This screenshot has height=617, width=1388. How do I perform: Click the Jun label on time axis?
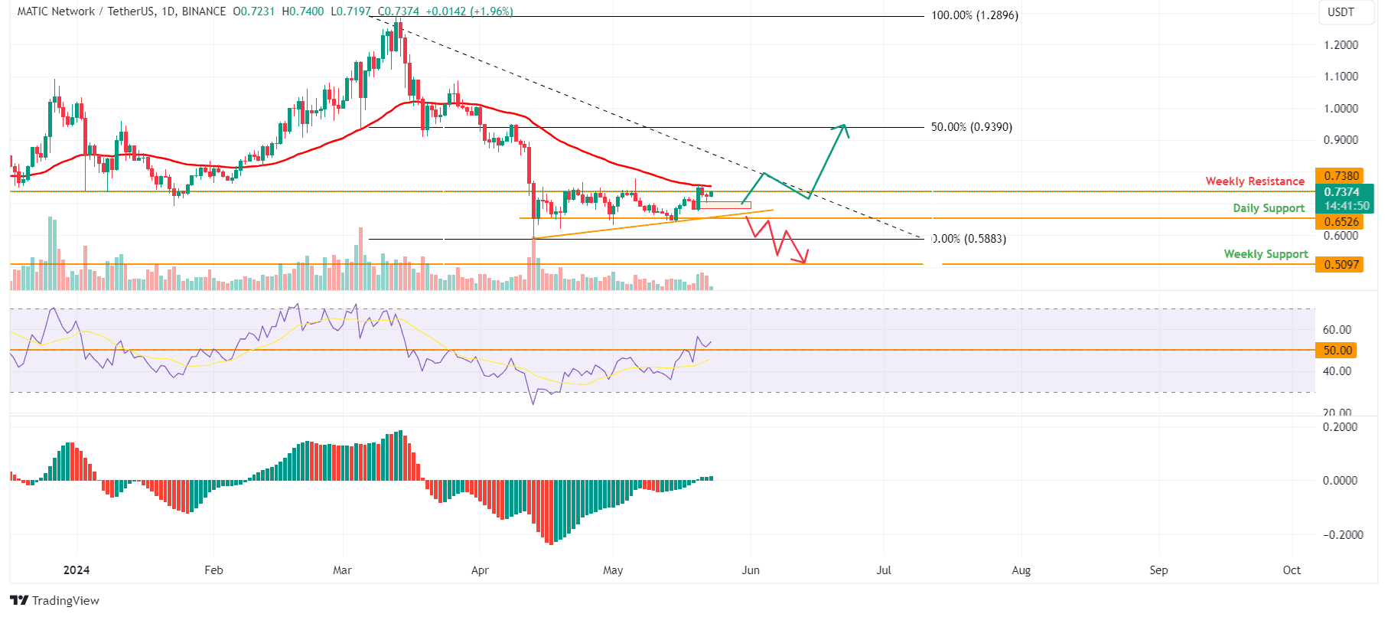(751, 570)
